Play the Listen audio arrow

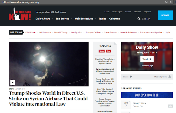click(x=131, y=77)
